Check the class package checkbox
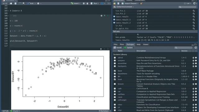199x112 pixels. pos(115,105)
